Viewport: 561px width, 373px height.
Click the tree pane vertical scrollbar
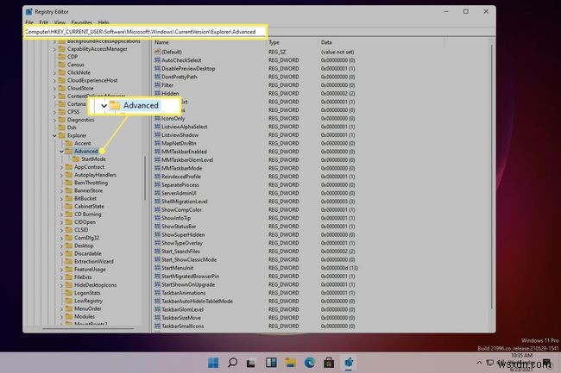pyautogui.click(x=145, y=178)
